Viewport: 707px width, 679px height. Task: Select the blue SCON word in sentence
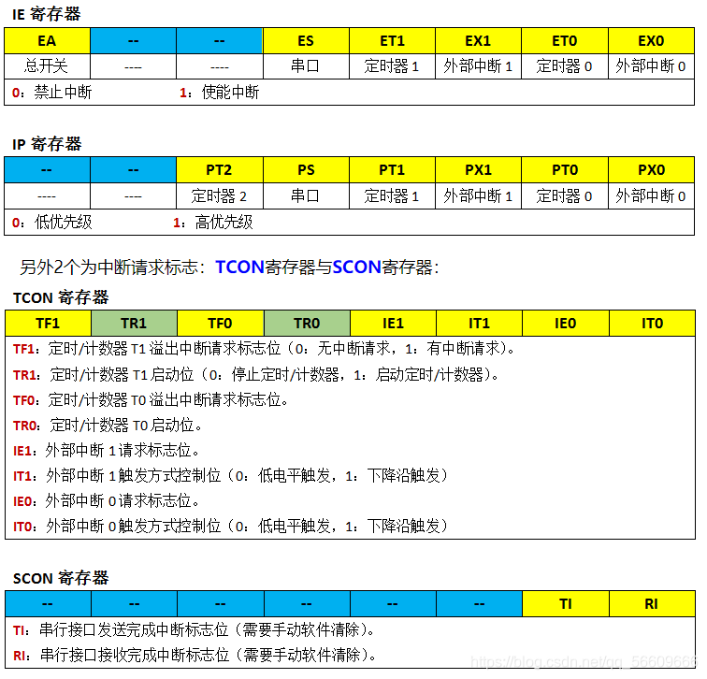pos(356,267)
